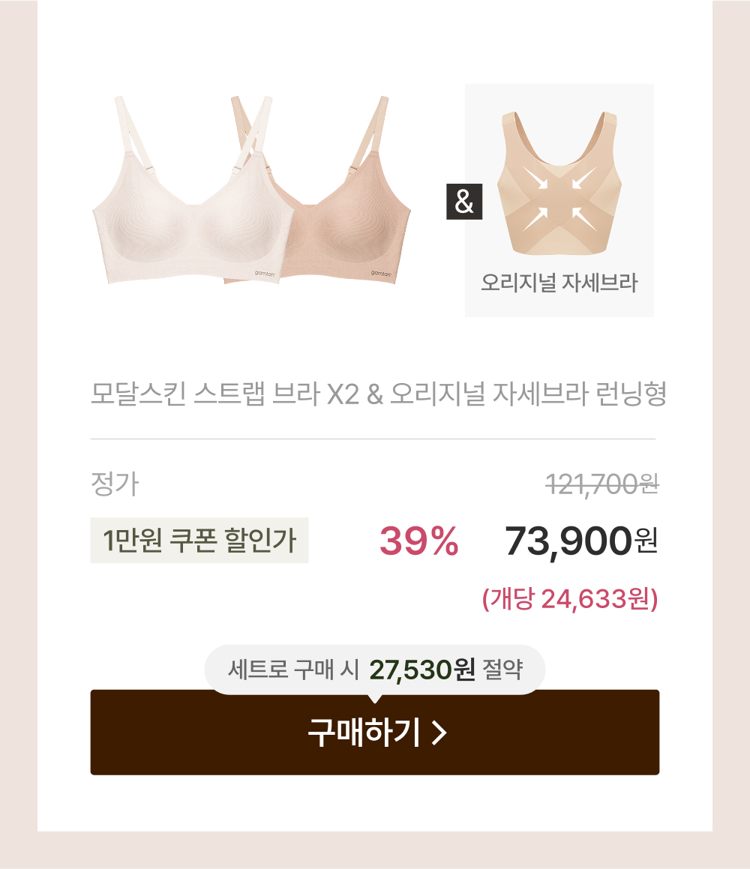750x869 pixels.
Task: Click the tooltip bubble pointer triangle
Action: tap(375, 699)
